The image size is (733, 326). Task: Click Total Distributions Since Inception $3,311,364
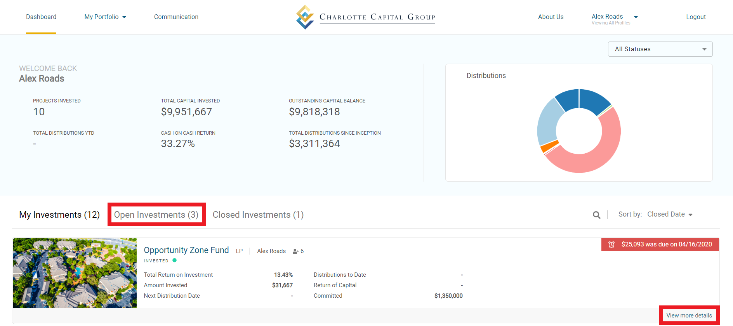tap(314, 144)
